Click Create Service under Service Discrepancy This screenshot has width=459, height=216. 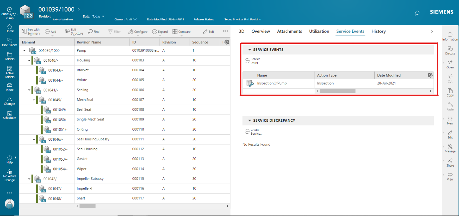(x=246, y=132)
